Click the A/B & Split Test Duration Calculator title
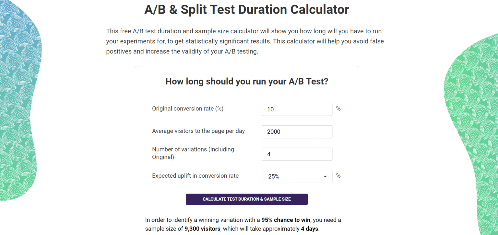Image resolution: width=498 pixels, height=235 pixels. [246, 9]
